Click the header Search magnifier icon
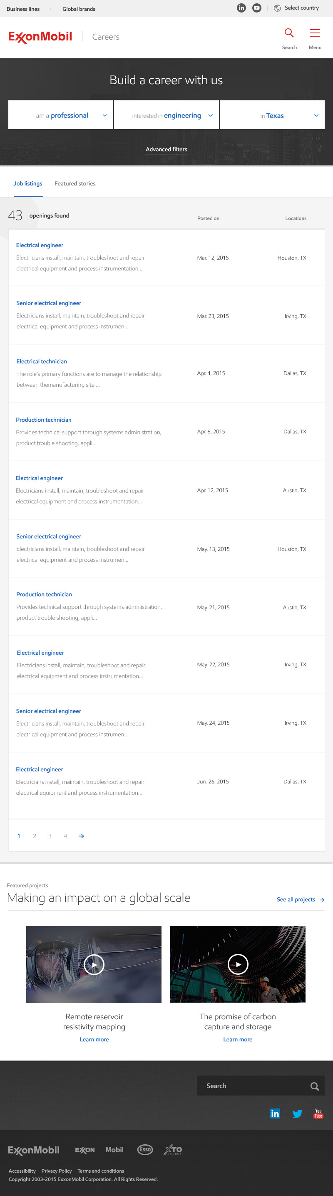Image resolution: width=333 pixels, height=1196 pixels. pyautogui.click(x=289, y=33)
